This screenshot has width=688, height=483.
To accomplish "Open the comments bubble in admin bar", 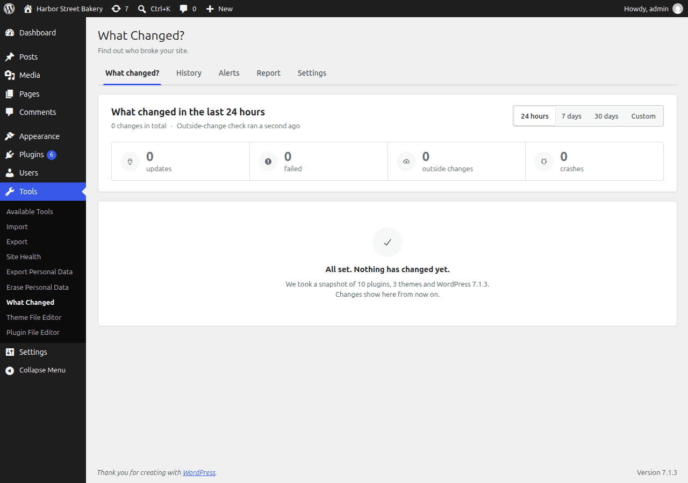I will (x=184, y=9).
